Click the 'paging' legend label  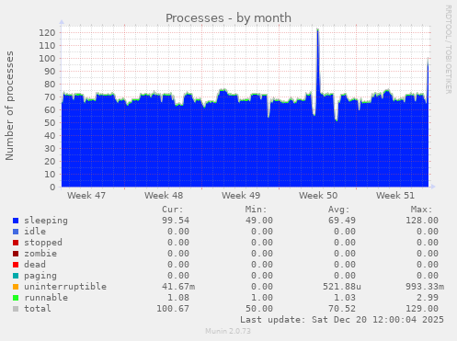pyautogui.click(x=40, y=276)
